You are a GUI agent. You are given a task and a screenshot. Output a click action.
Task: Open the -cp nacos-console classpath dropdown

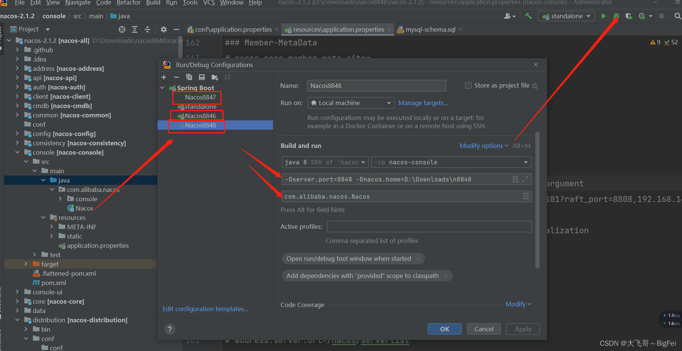[x=451, y=162]
